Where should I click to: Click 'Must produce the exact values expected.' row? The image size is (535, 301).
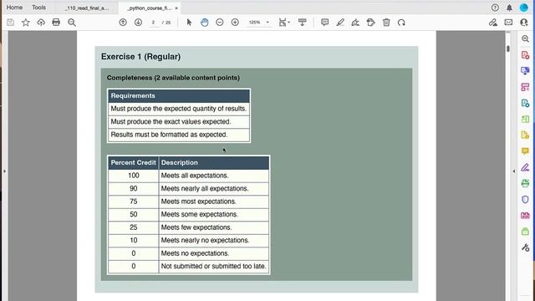[179, 122]
